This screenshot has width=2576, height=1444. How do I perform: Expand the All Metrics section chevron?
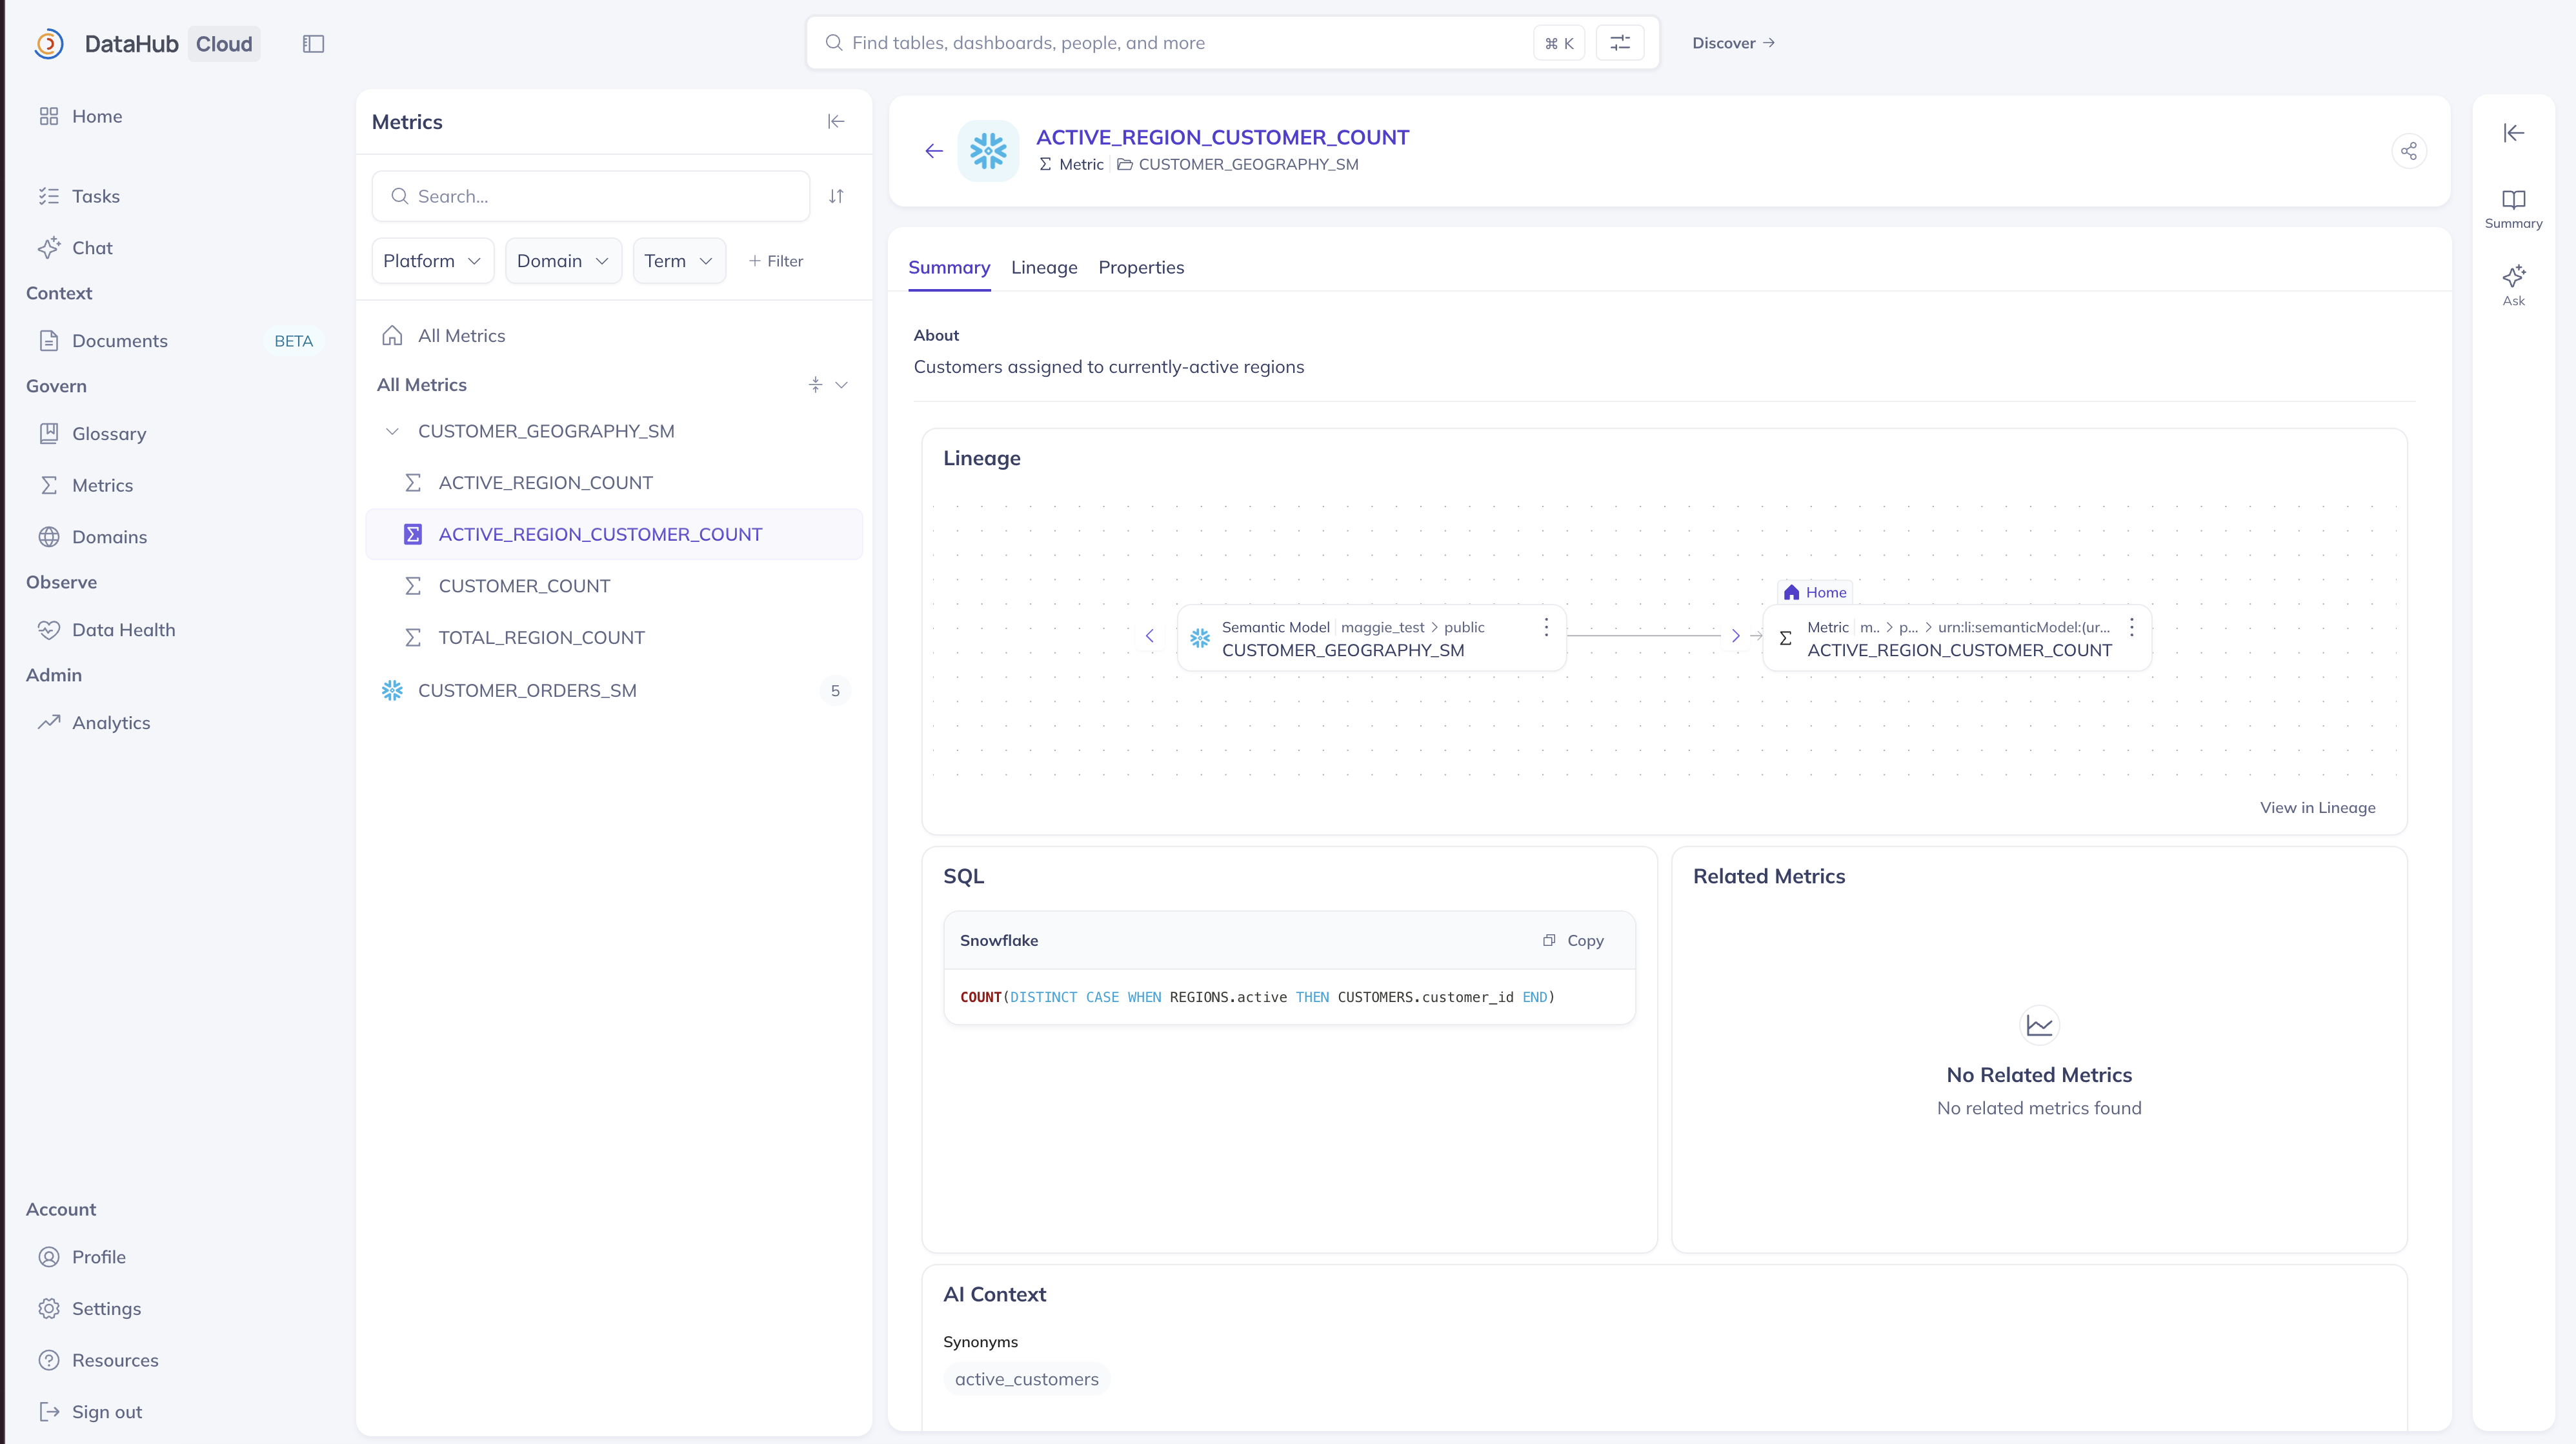[x=841, y=385]
